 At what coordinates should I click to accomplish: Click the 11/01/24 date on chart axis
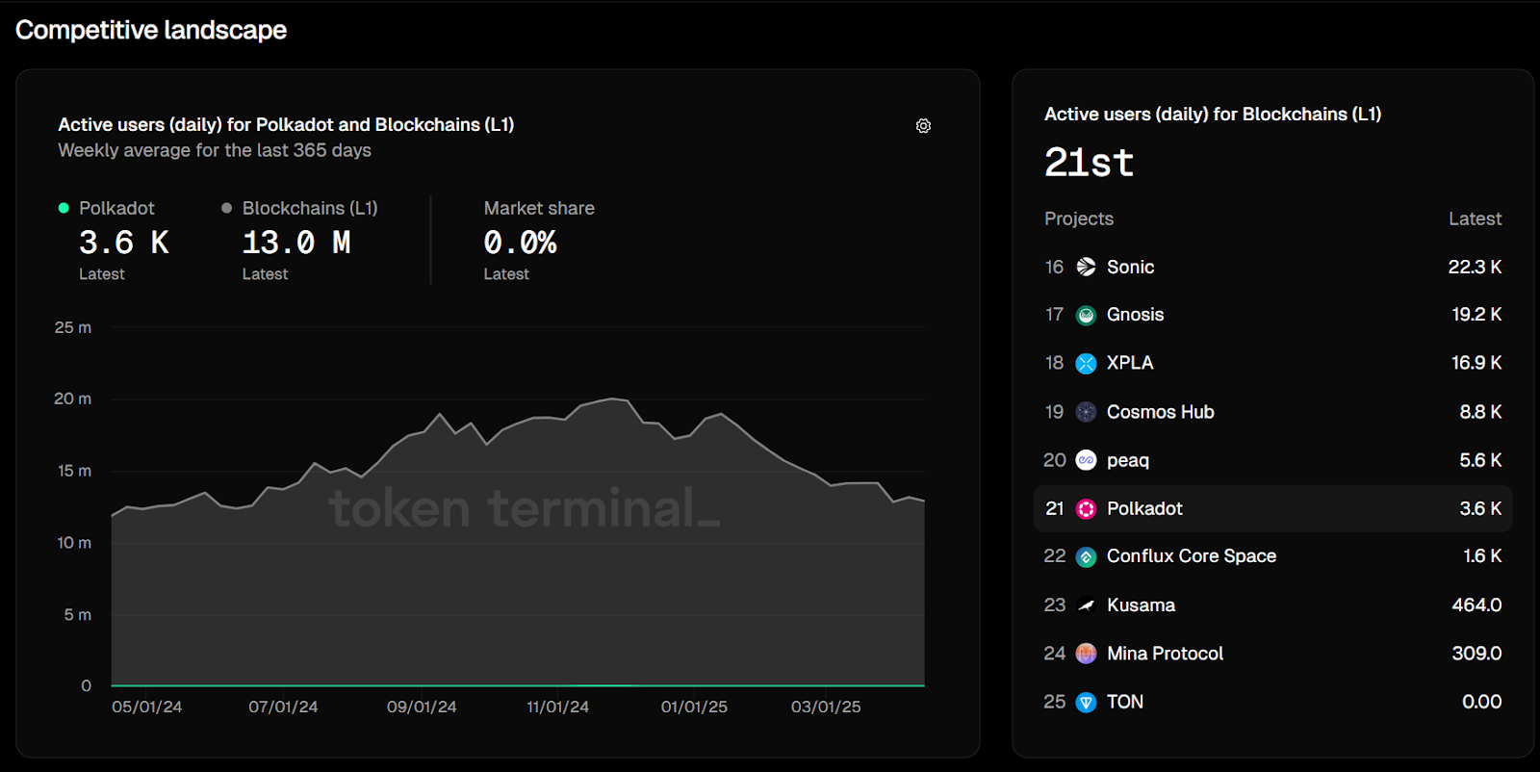pos(557,707)
